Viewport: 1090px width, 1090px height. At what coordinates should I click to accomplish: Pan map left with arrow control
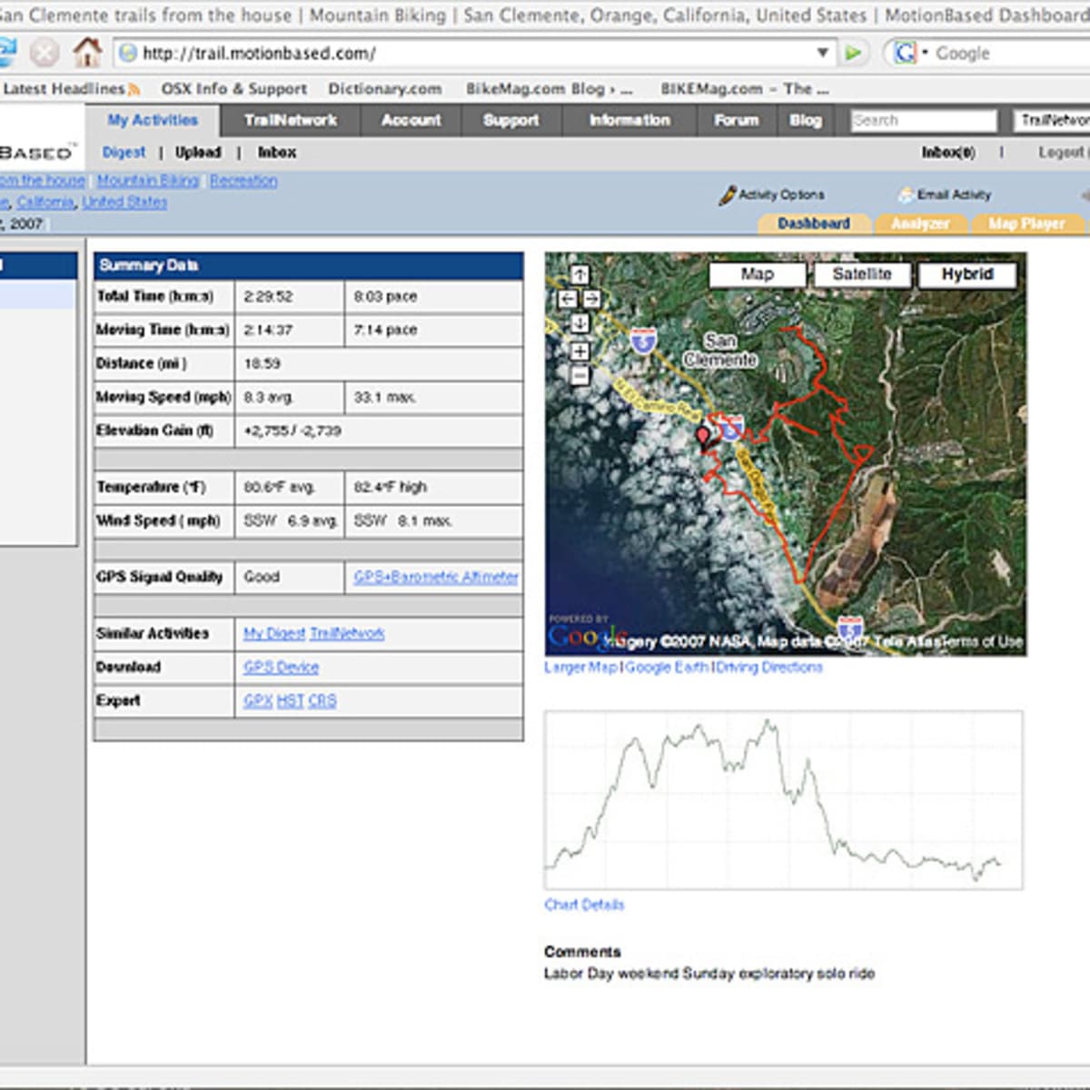(567, 298)
